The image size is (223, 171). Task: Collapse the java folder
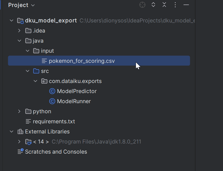pyautogui.click(x=19, y=41)
